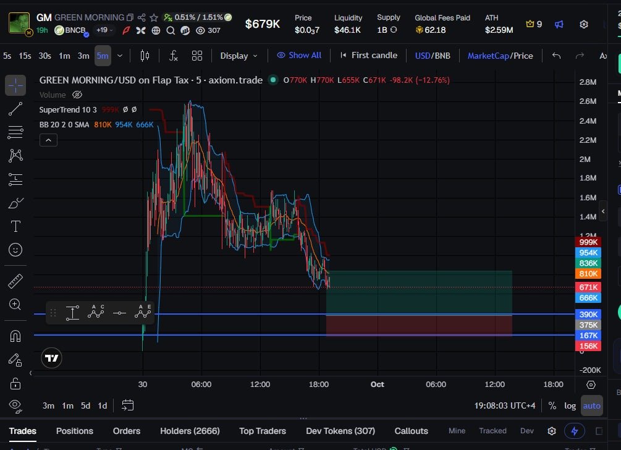Open the candlestick chart style selector

(x=145, y=56)
